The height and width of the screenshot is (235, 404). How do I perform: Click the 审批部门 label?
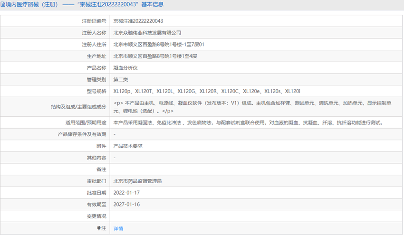pos(96,181)
